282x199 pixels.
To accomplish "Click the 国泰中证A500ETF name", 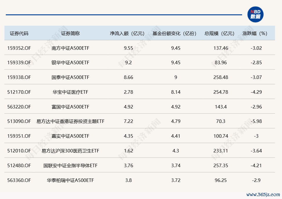I will tap(70, 77).
